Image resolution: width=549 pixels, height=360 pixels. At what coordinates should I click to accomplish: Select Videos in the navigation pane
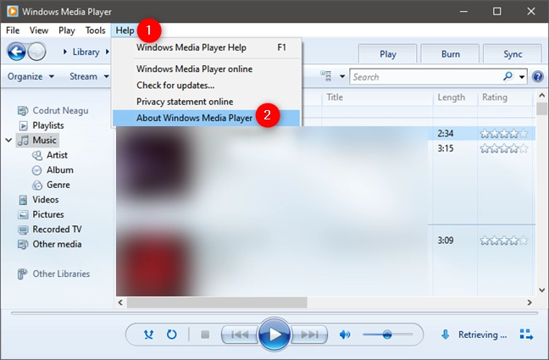coord(38,200)
